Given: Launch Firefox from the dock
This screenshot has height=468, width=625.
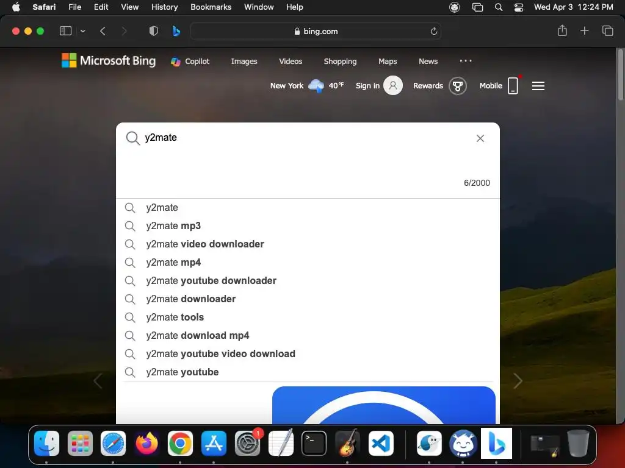Looking at the screenshot, I should click(146, 443).
